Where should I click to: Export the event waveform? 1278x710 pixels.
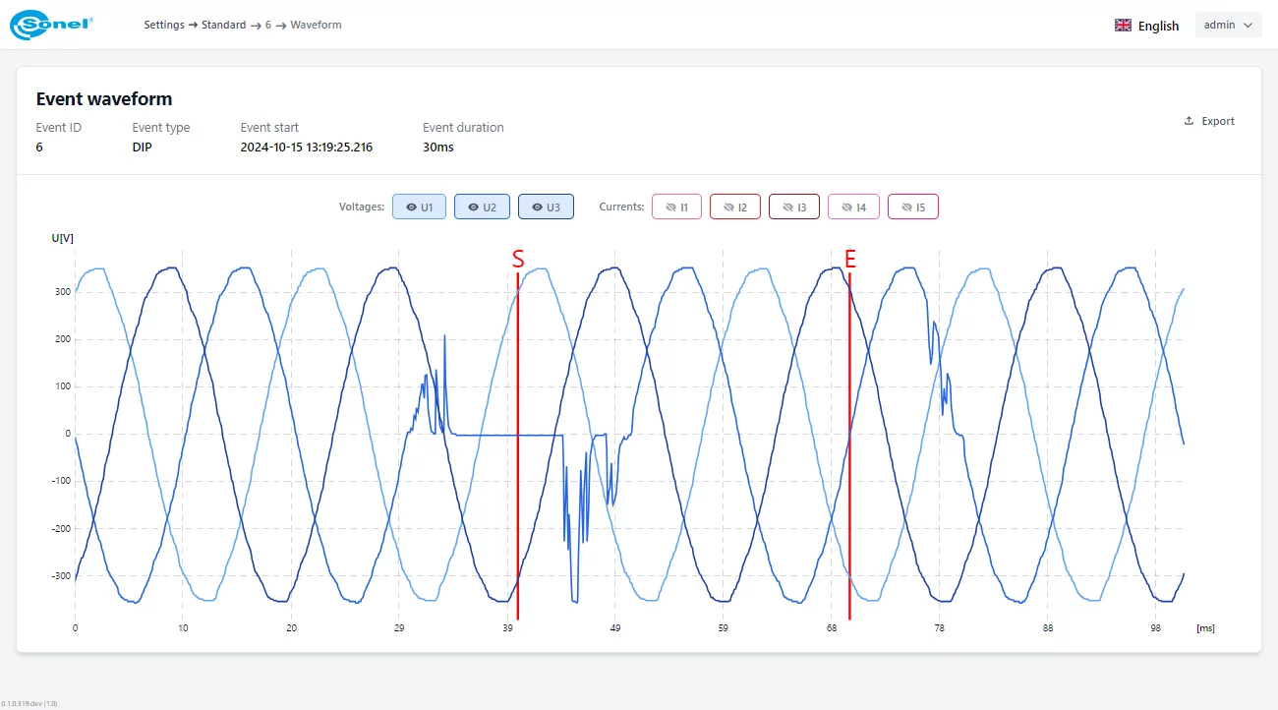tap(1209, 121)
